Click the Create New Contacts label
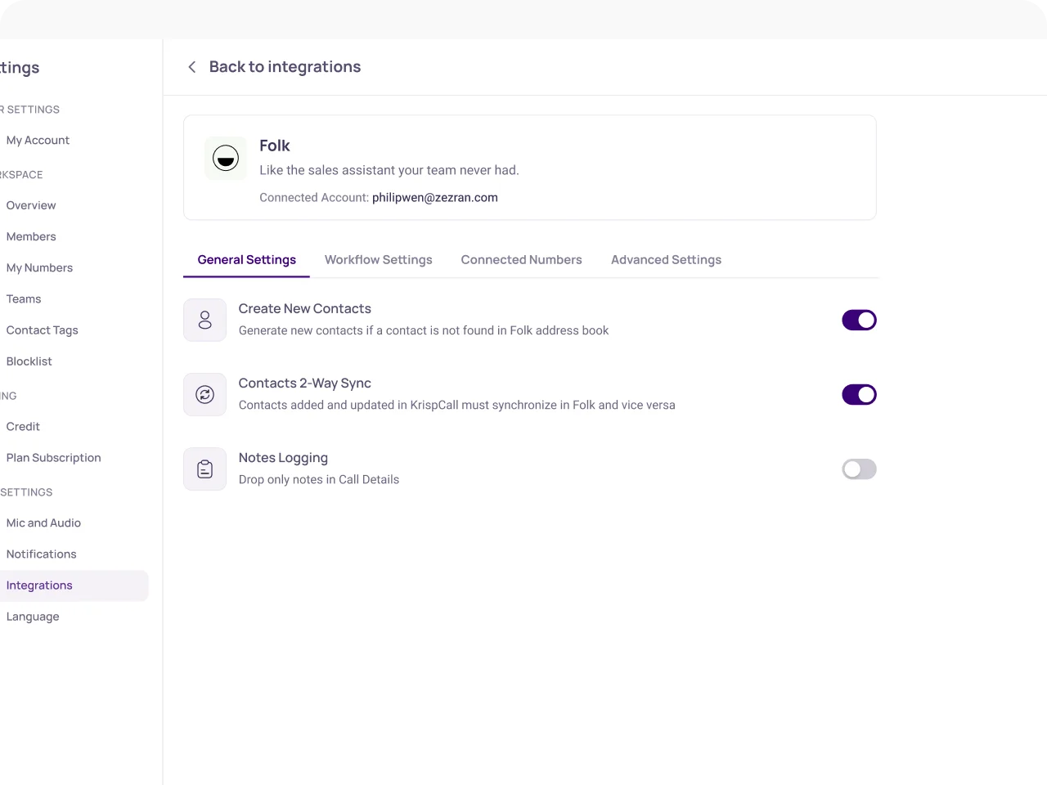Viewport: 1047px width, 785px height. [x=305, y=309]
